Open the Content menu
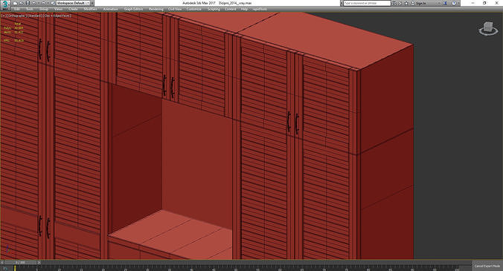Image resolution: width=503 pixels, height=271 pixels. [231, 9]
